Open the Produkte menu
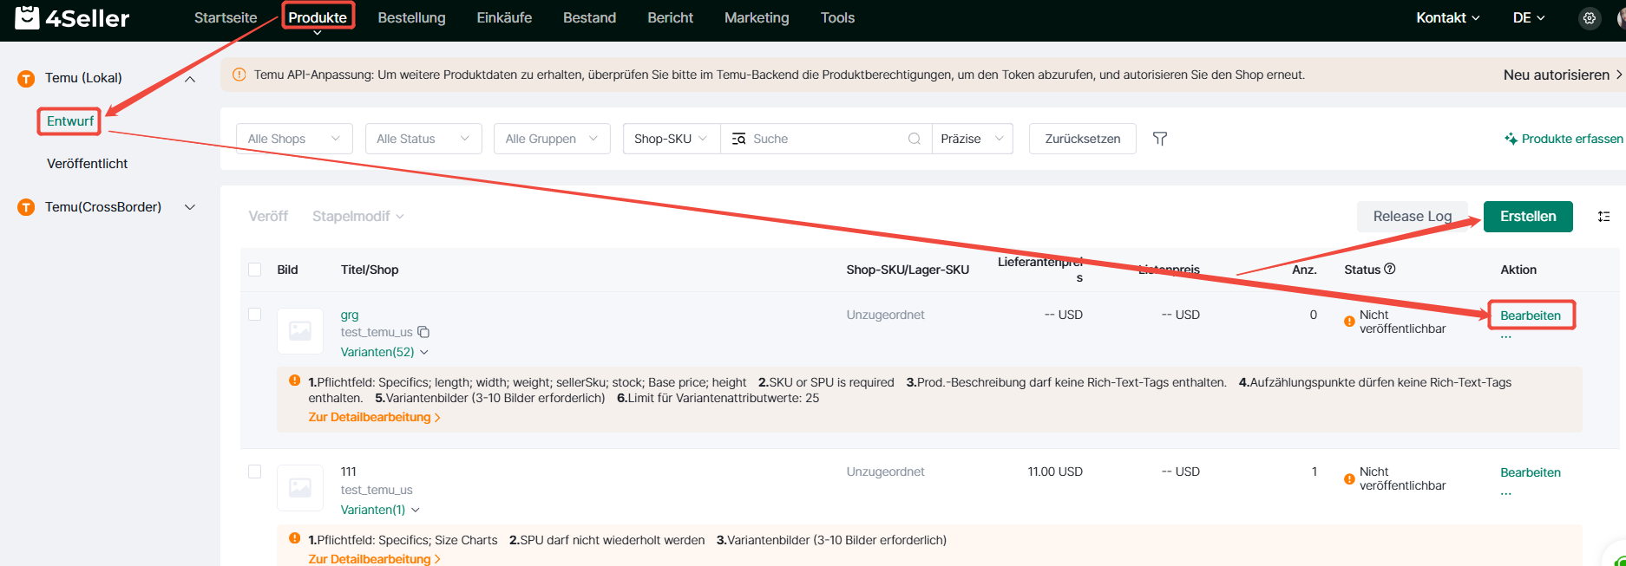Screen dimensions: 1626x566 [318, 17]
